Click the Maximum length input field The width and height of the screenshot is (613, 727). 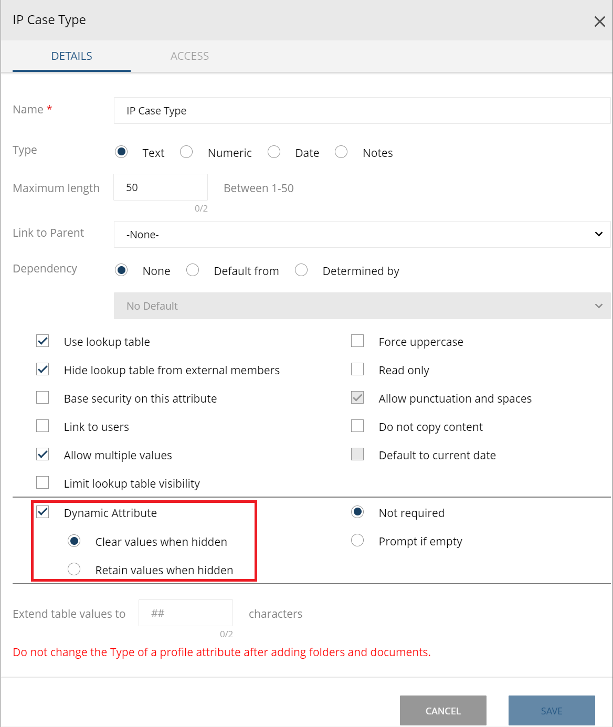click(x=160, y=187)
